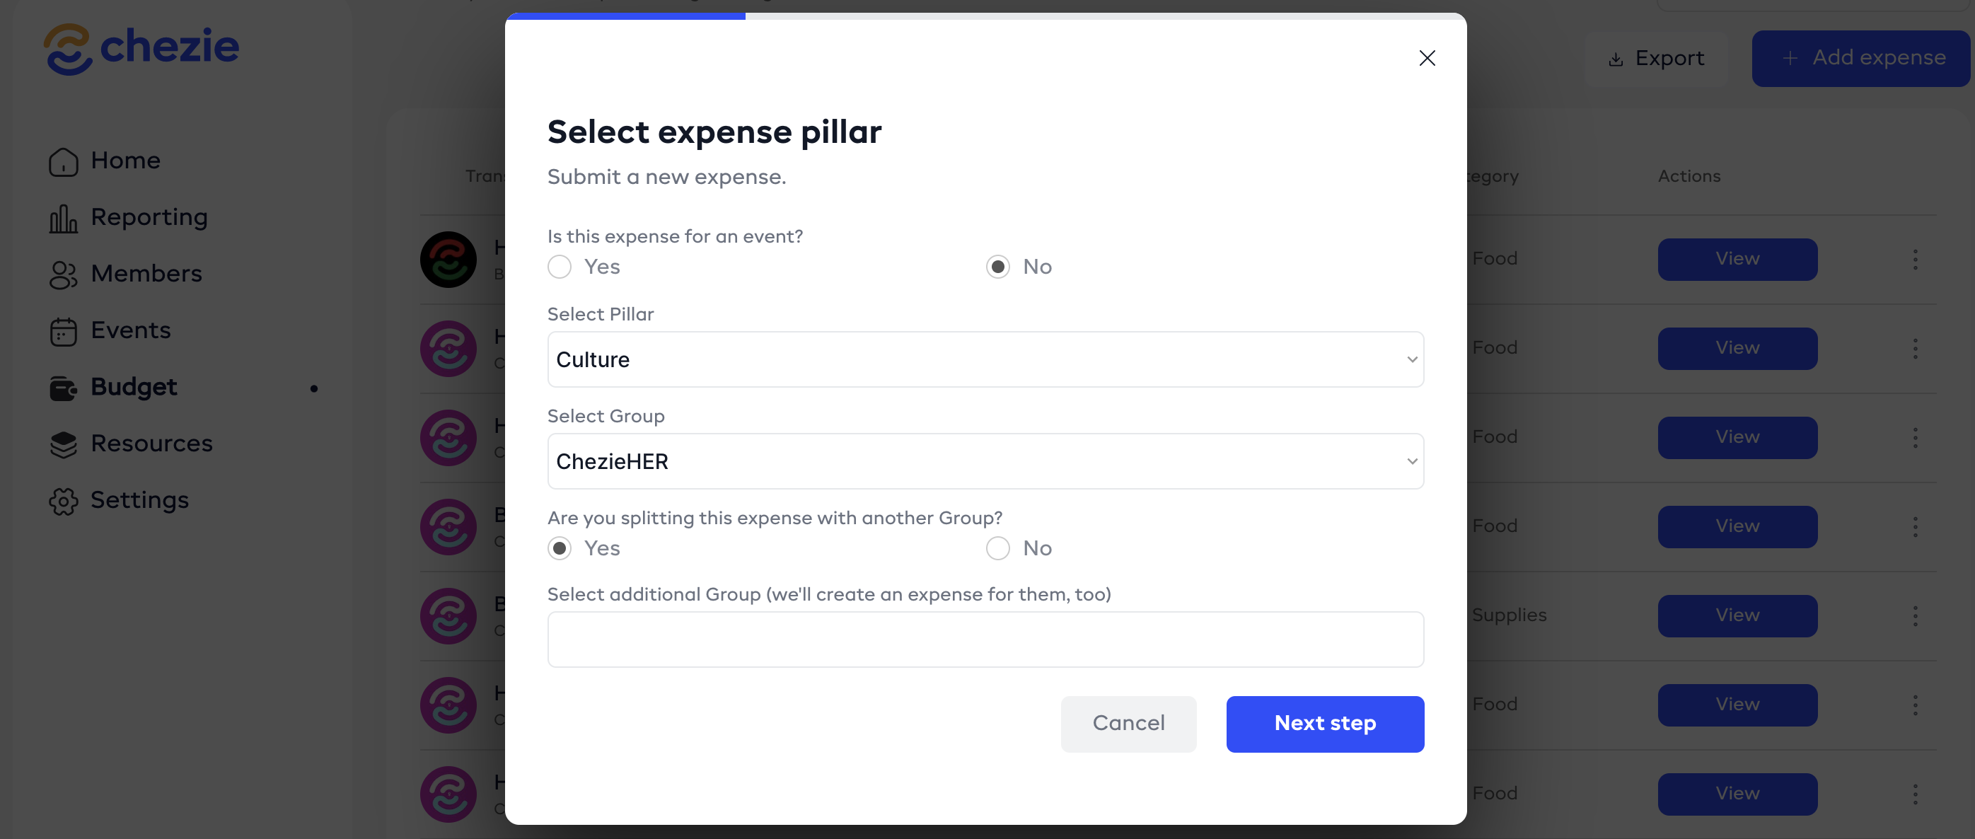Click the Home icon in sidebar

(x=64, y=162)
